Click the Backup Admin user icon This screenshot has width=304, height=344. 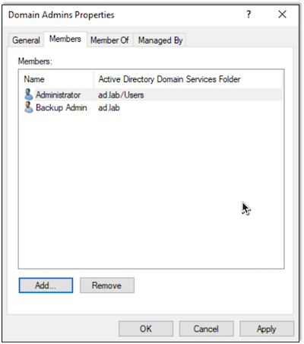tap(28, 107)
